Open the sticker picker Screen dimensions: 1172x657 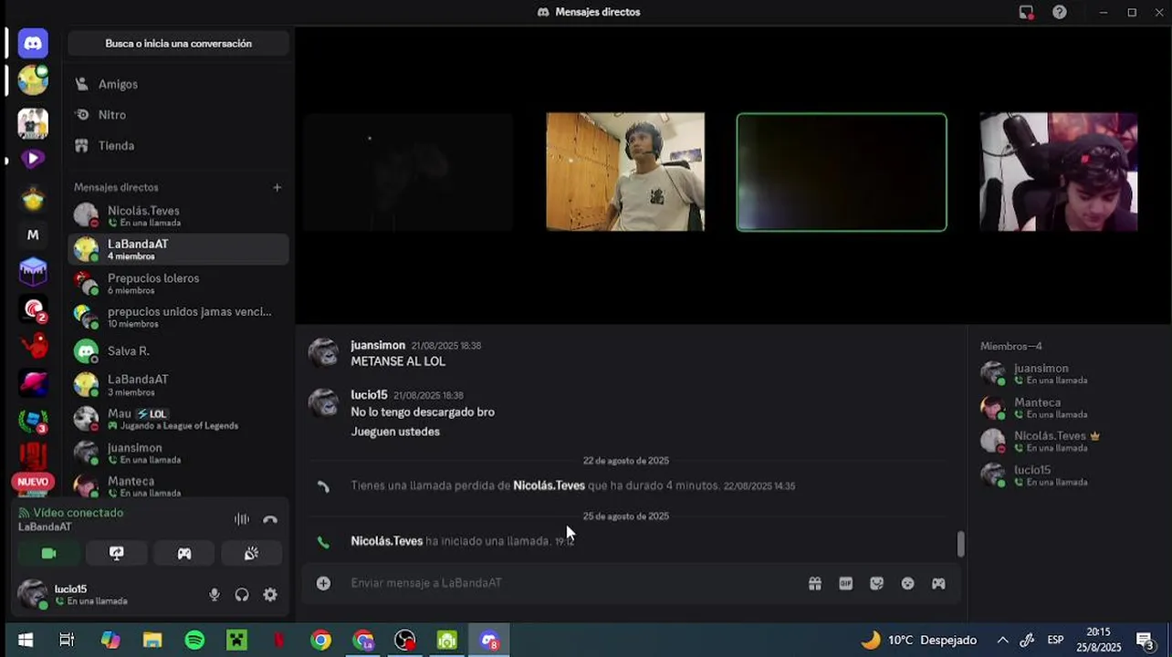(877, 583)
